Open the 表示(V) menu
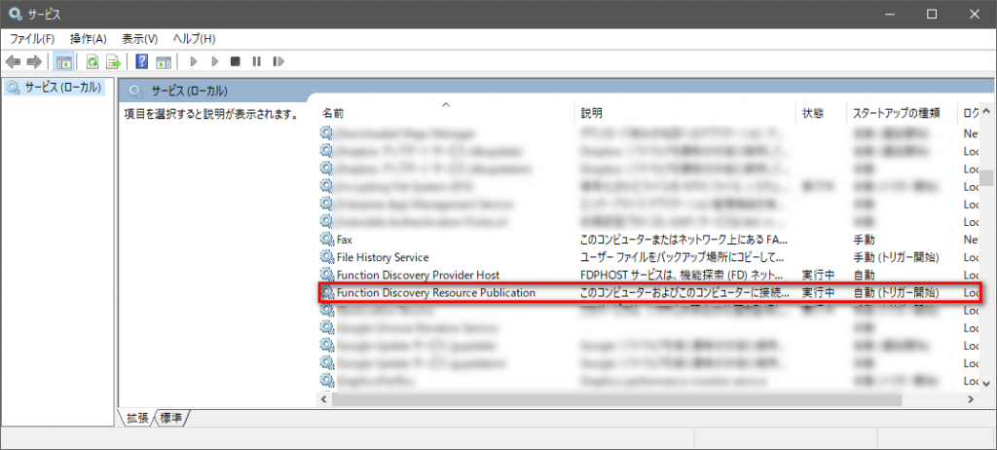 pyautogui.click(x=139, y=38)
